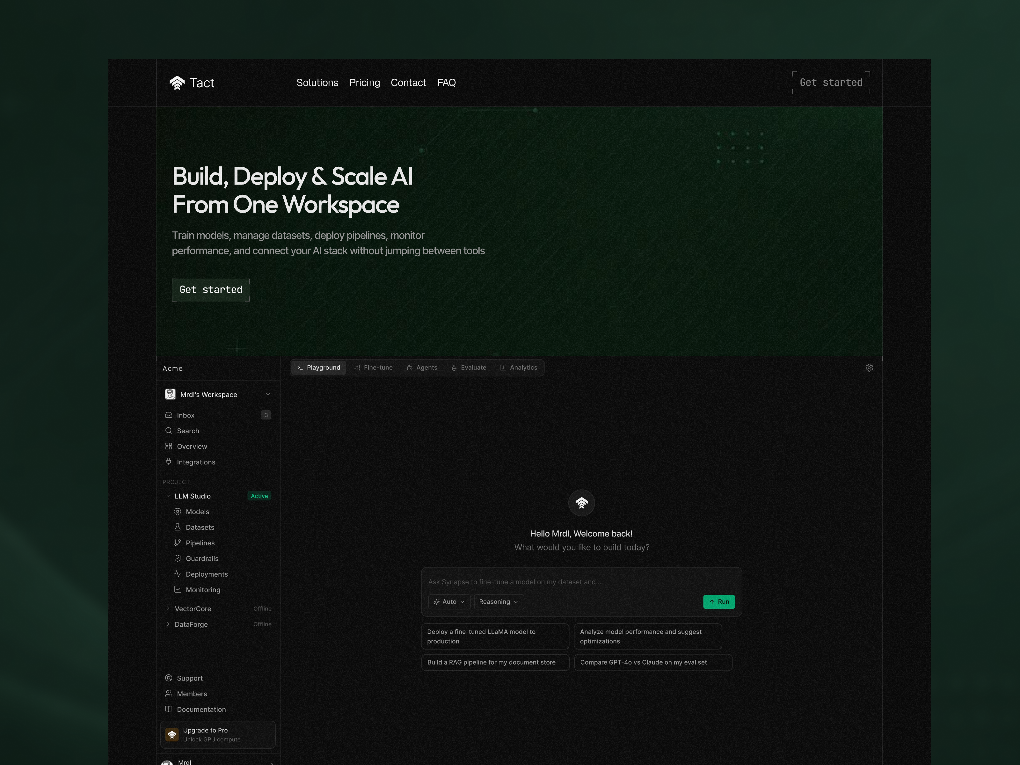Click the Inbox tray icon
The width and height of the screenshot is (1020, 765).
(169, 415)
